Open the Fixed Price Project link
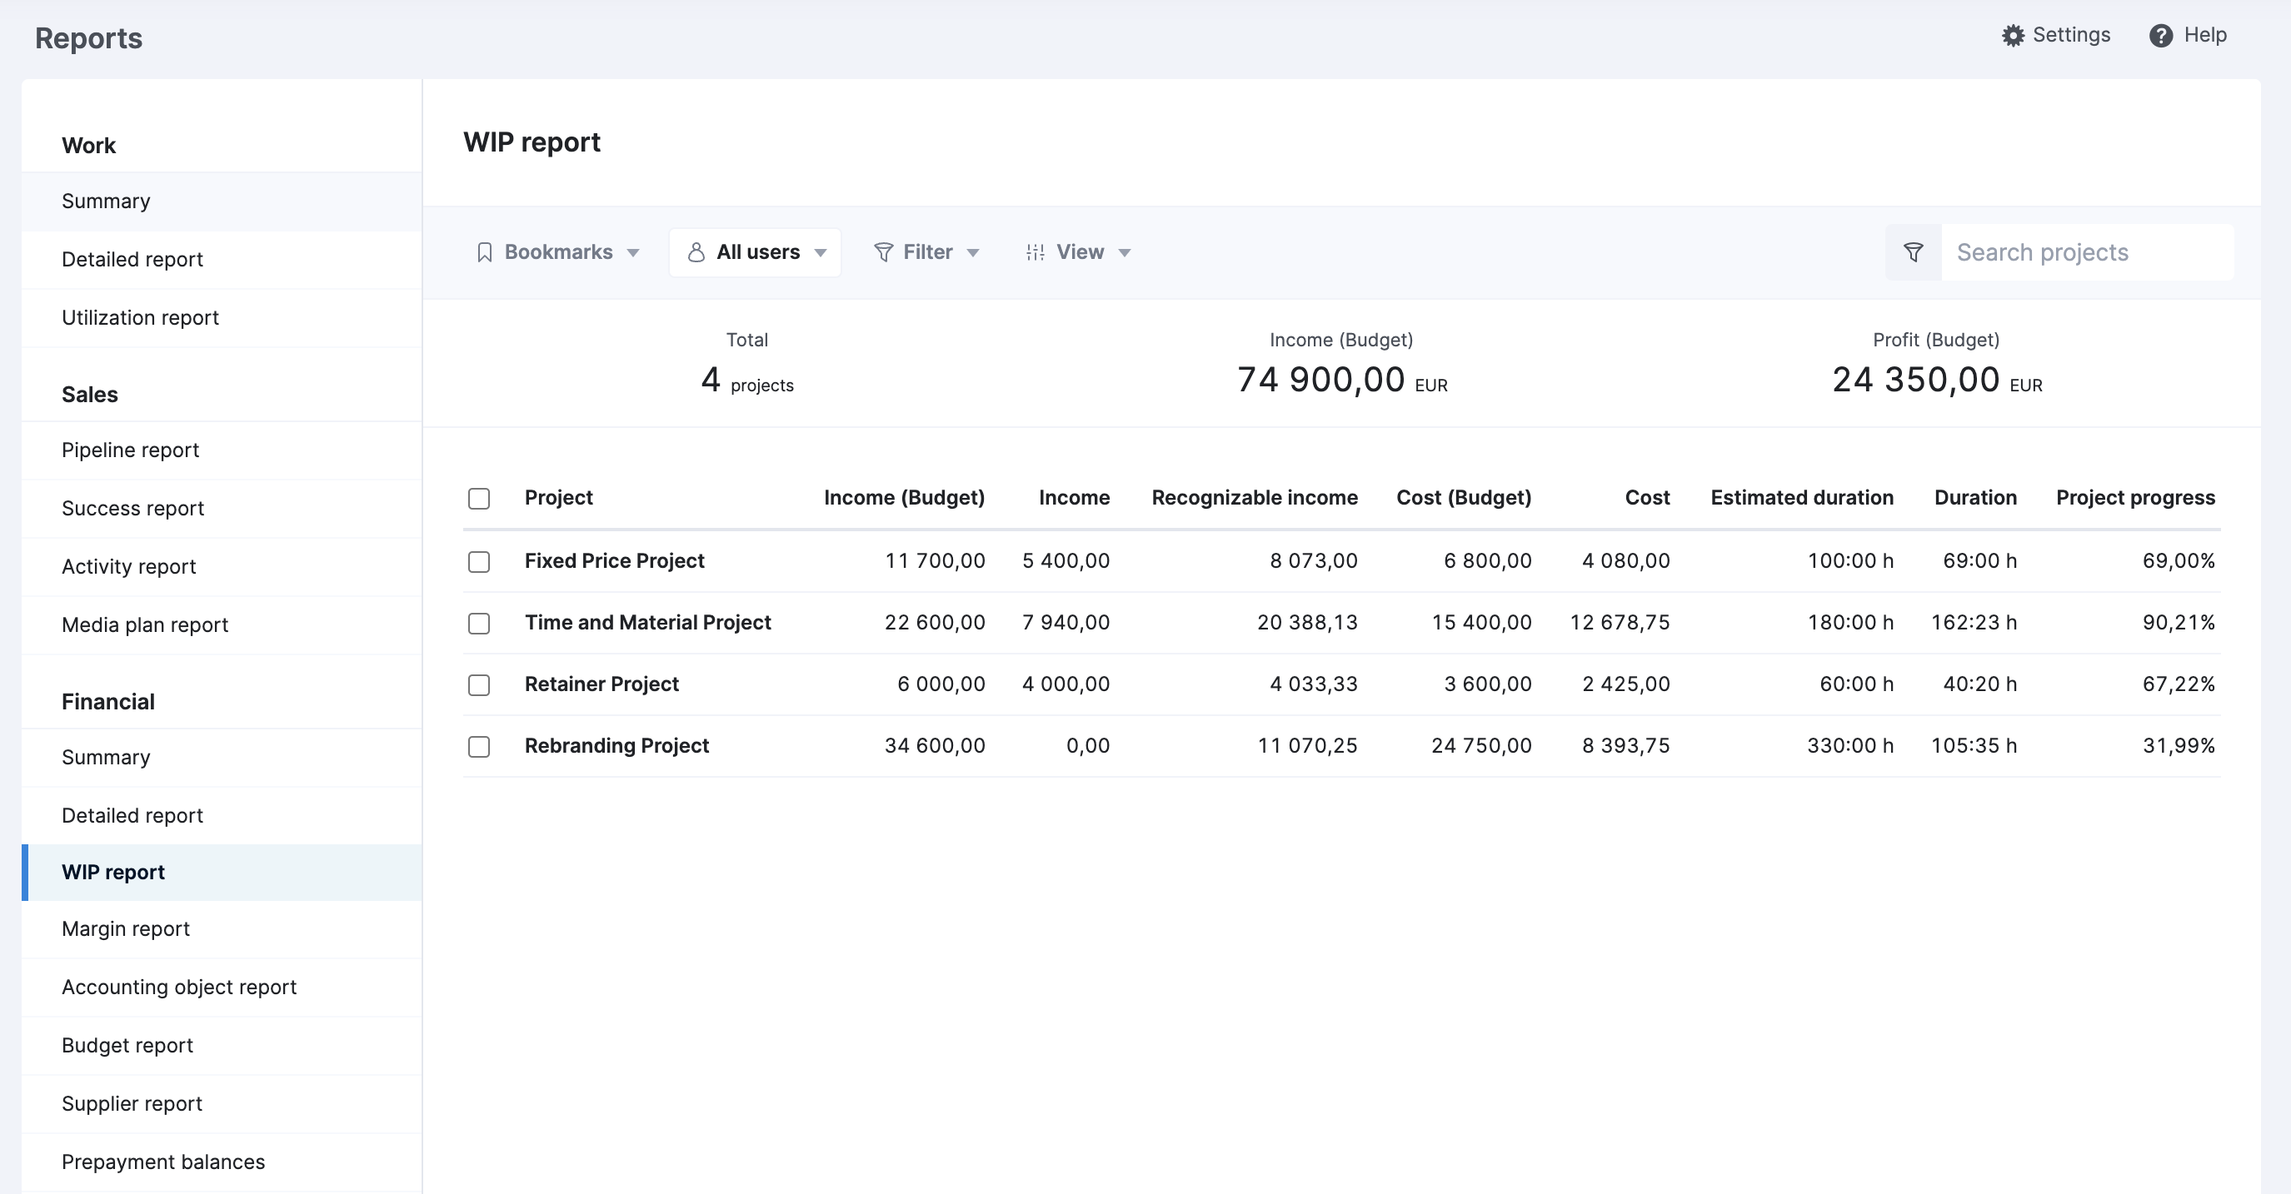The width and height of the screenshot is (2291, 1194). click(x=615, y=561)
